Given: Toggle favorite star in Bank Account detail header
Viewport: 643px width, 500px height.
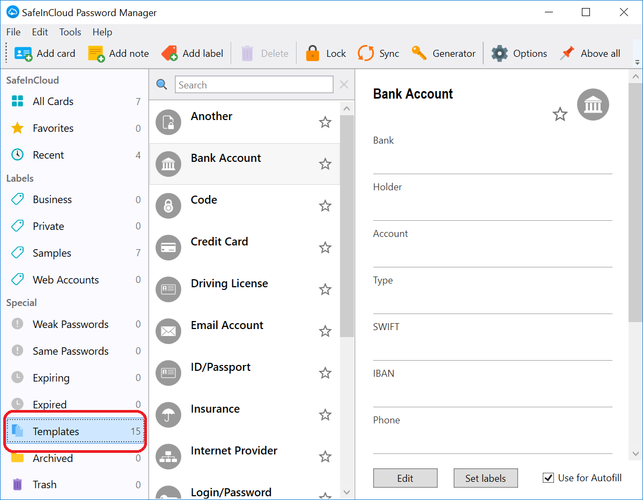Looking at the screenshot, I should 560,114.
